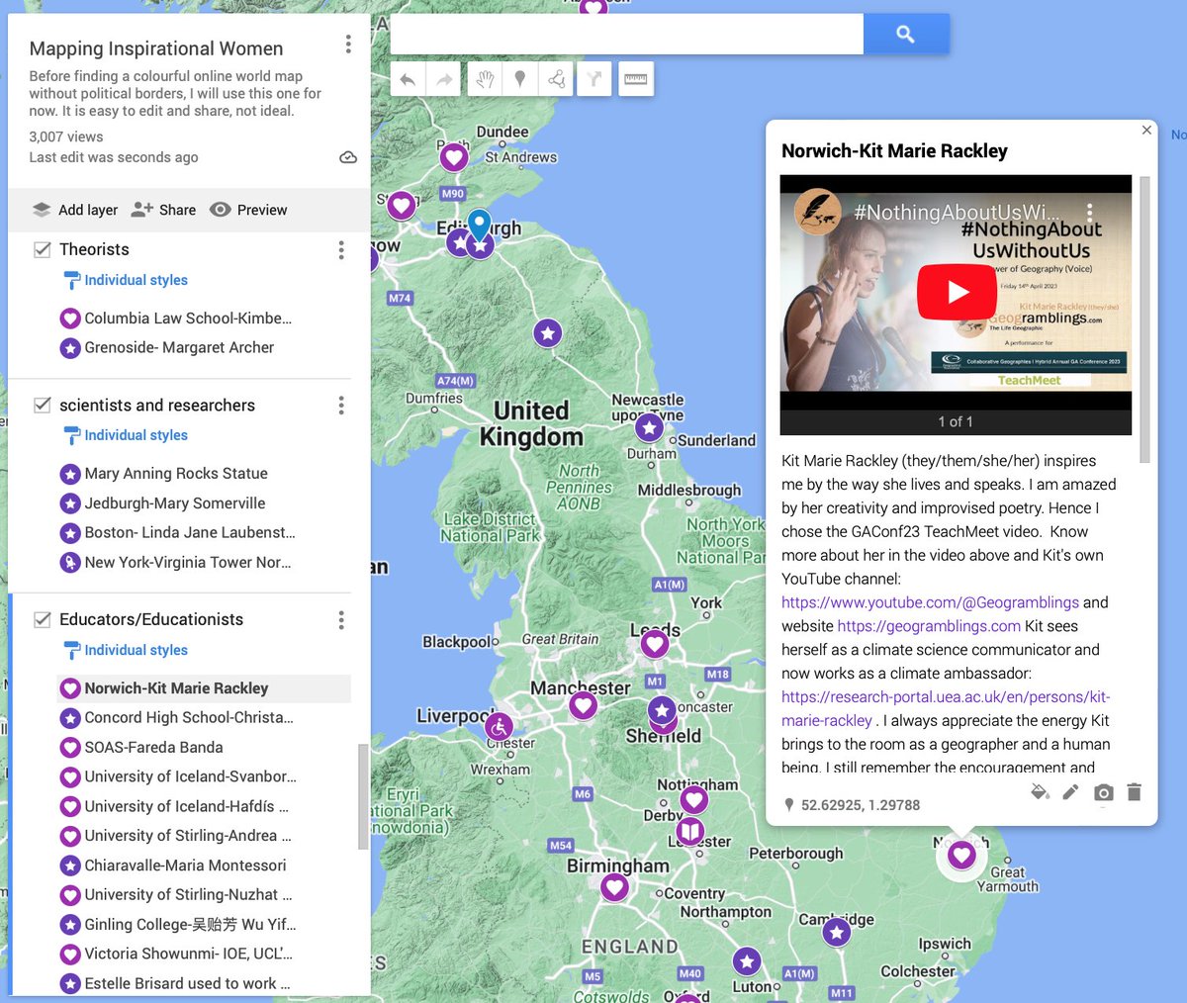Select the Add marker tool

520,78
